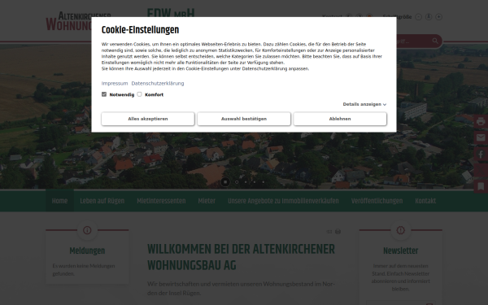488x305 pixels.
Task: Open the Datenschutzerklärung link
Action: 158,84
